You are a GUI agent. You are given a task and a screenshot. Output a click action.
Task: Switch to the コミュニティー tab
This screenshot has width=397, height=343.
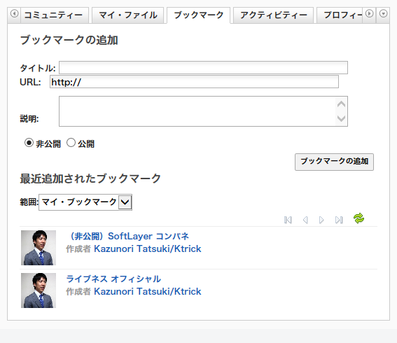pos(53,15)
